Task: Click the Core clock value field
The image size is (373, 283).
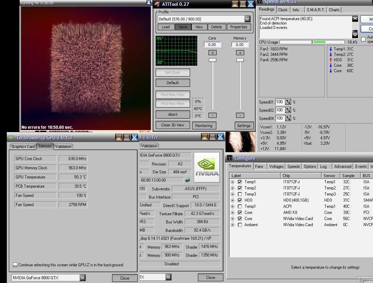Action: click(212, 45)
